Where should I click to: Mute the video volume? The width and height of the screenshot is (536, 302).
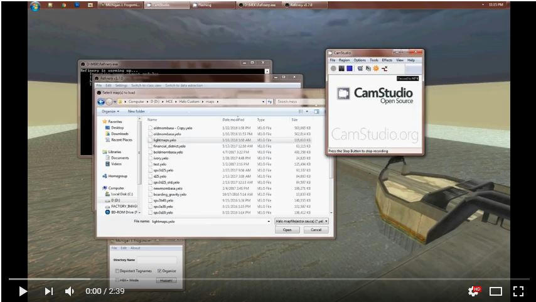(70, 291)
